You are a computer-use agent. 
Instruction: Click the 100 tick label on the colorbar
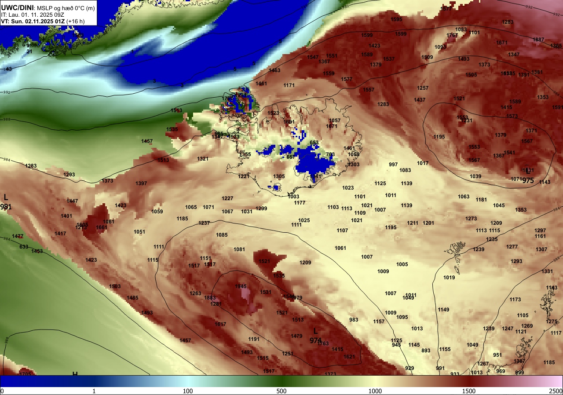coord(188,391)
